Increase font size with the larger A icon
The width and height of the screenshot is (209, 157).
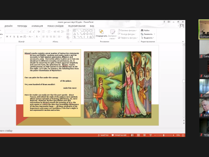point(30,31)
